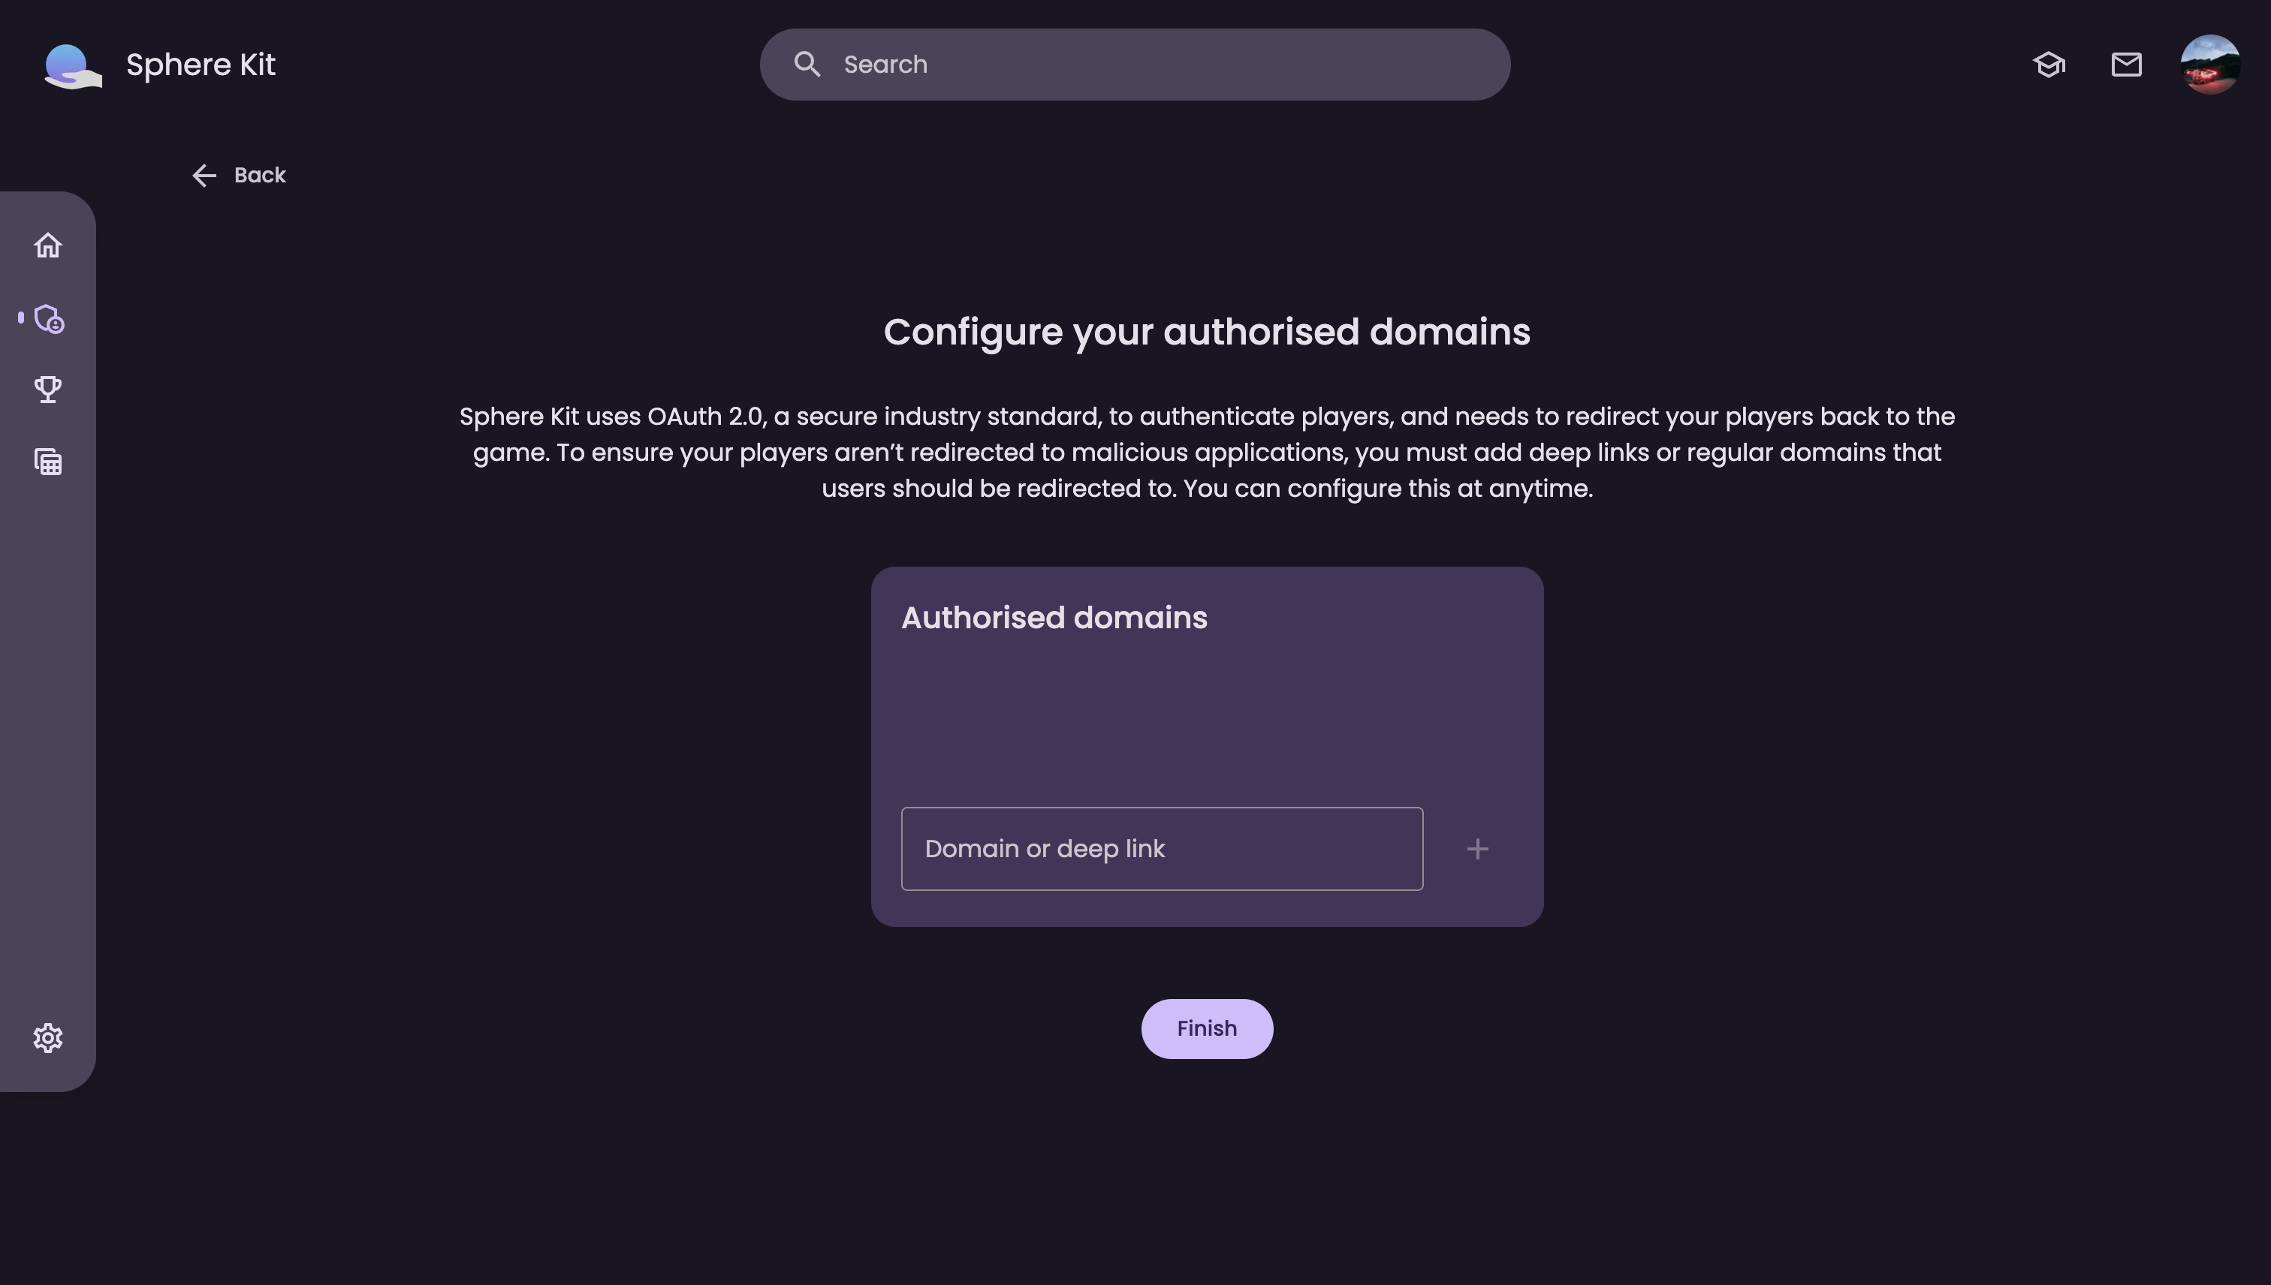This screenshot has width=2271, height=1285.
Task: Click the Sphere Kit logo icon
Action: (72, 65)
